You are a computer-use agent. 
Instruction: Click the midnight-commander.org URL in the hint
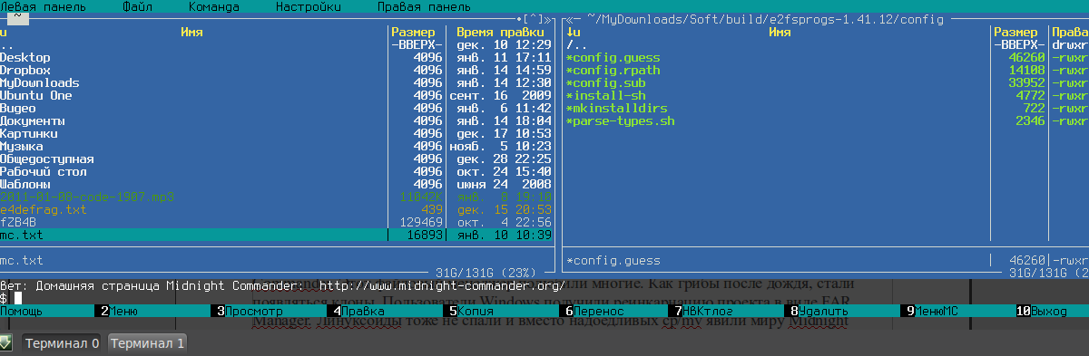tap(442, 285)
